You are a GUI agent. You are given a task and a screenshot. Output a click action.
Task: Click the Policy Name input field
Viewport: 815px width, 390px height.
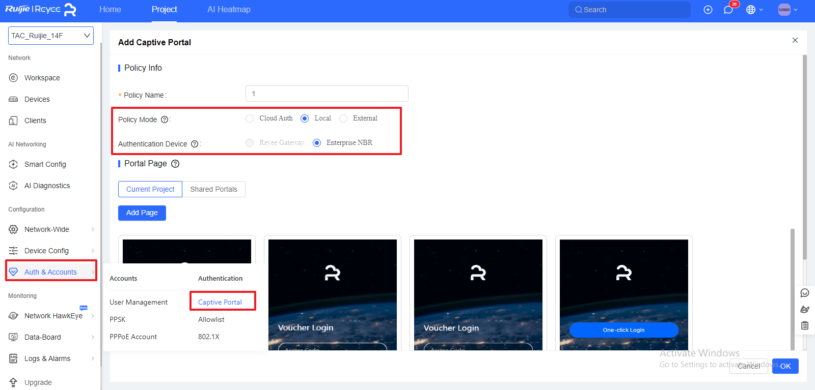click(327, 94)
